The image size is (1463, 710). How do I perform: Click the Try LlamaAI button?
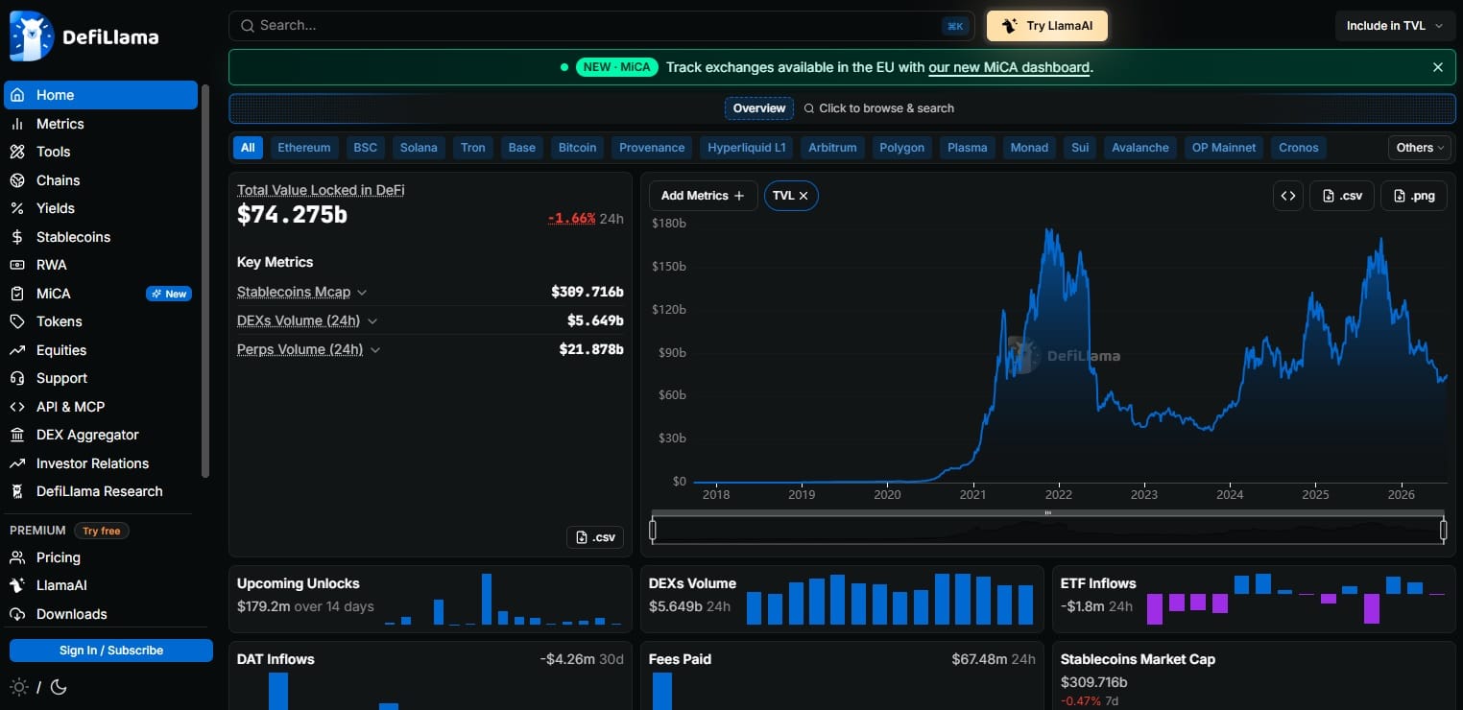[1047, 26]
